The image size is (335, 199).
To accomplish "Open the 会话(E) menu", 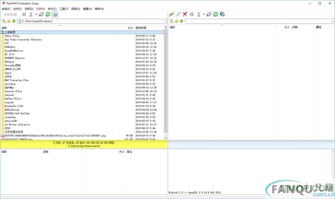I will click(x=6, y=9).
